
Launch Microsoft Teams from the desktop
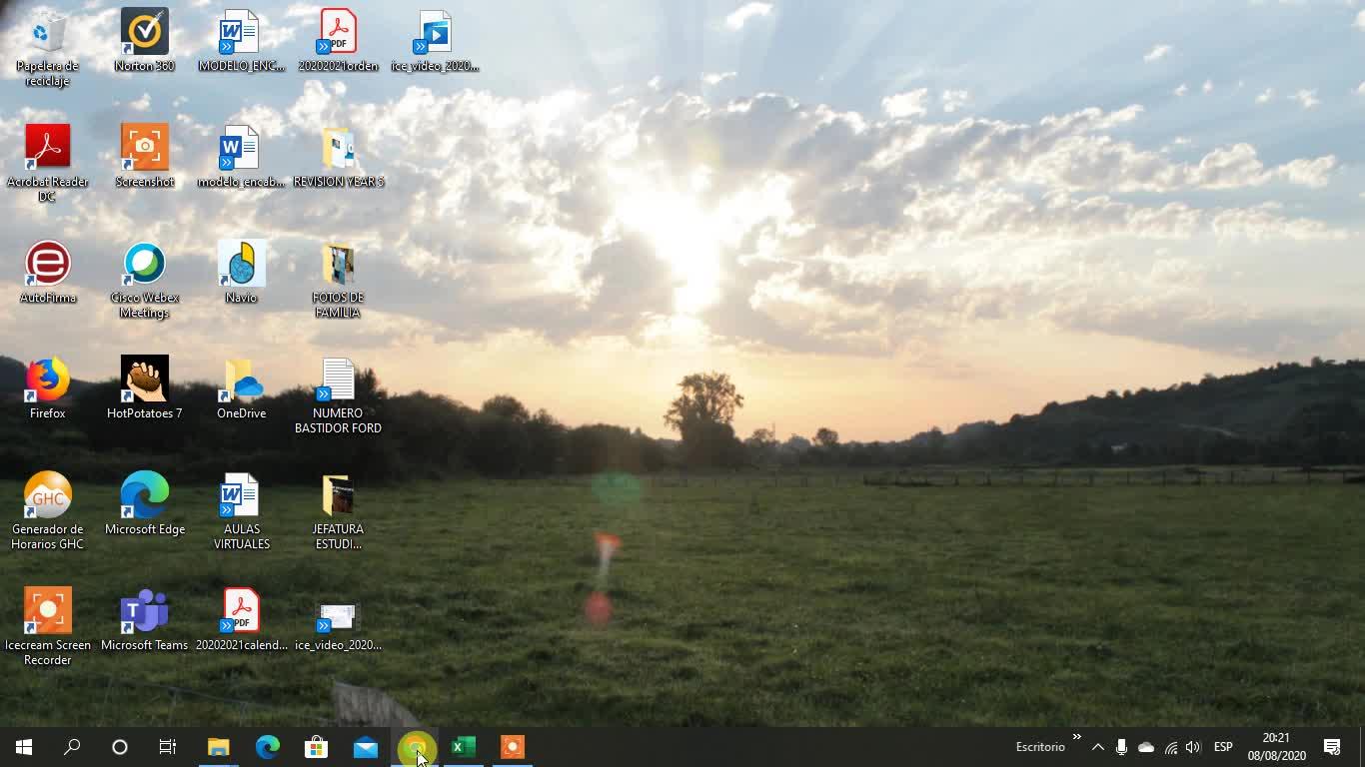[x=144, y=619]
